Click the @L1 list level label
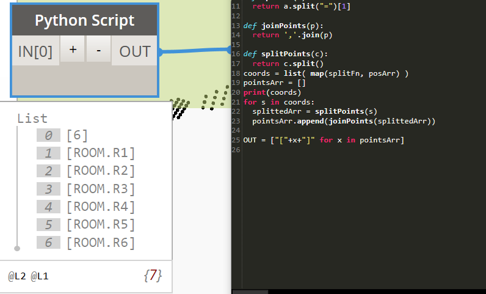This screenshot has height=294, width=486. (40, 276)
